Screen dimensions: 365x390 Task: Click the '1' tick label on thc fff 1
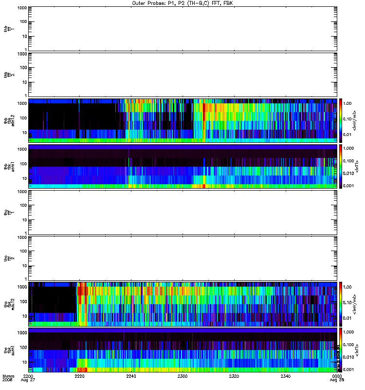click(x=26, y=233)
